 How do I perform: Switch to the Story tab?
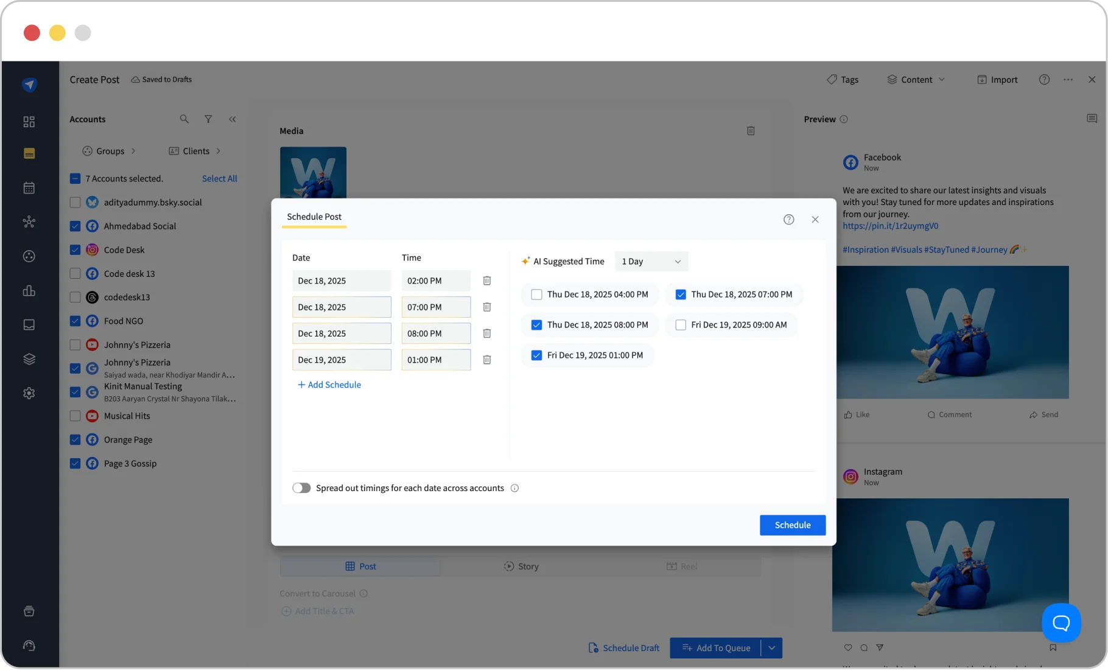click(521, 566)
